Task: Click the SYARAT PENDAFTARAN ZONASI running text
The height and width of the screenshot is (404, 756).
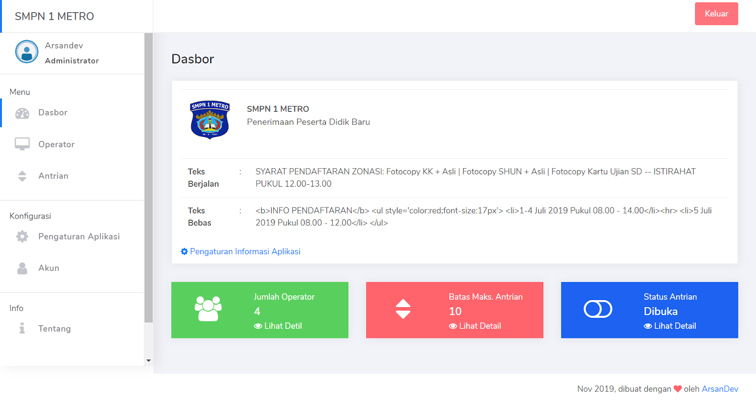Action: 475,178
